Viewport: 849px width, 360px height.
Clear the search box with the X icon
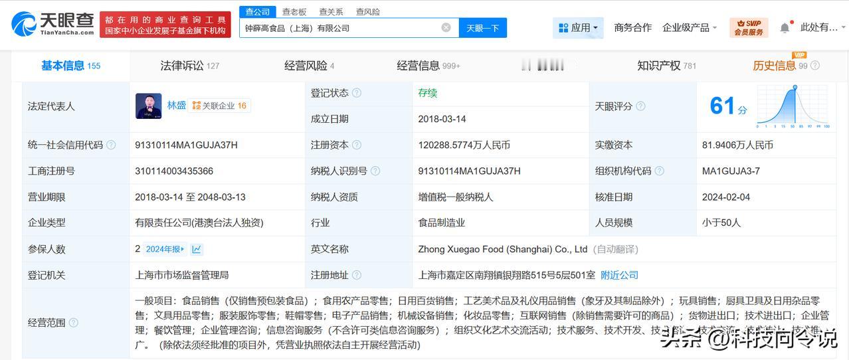[x=446, y=27]
